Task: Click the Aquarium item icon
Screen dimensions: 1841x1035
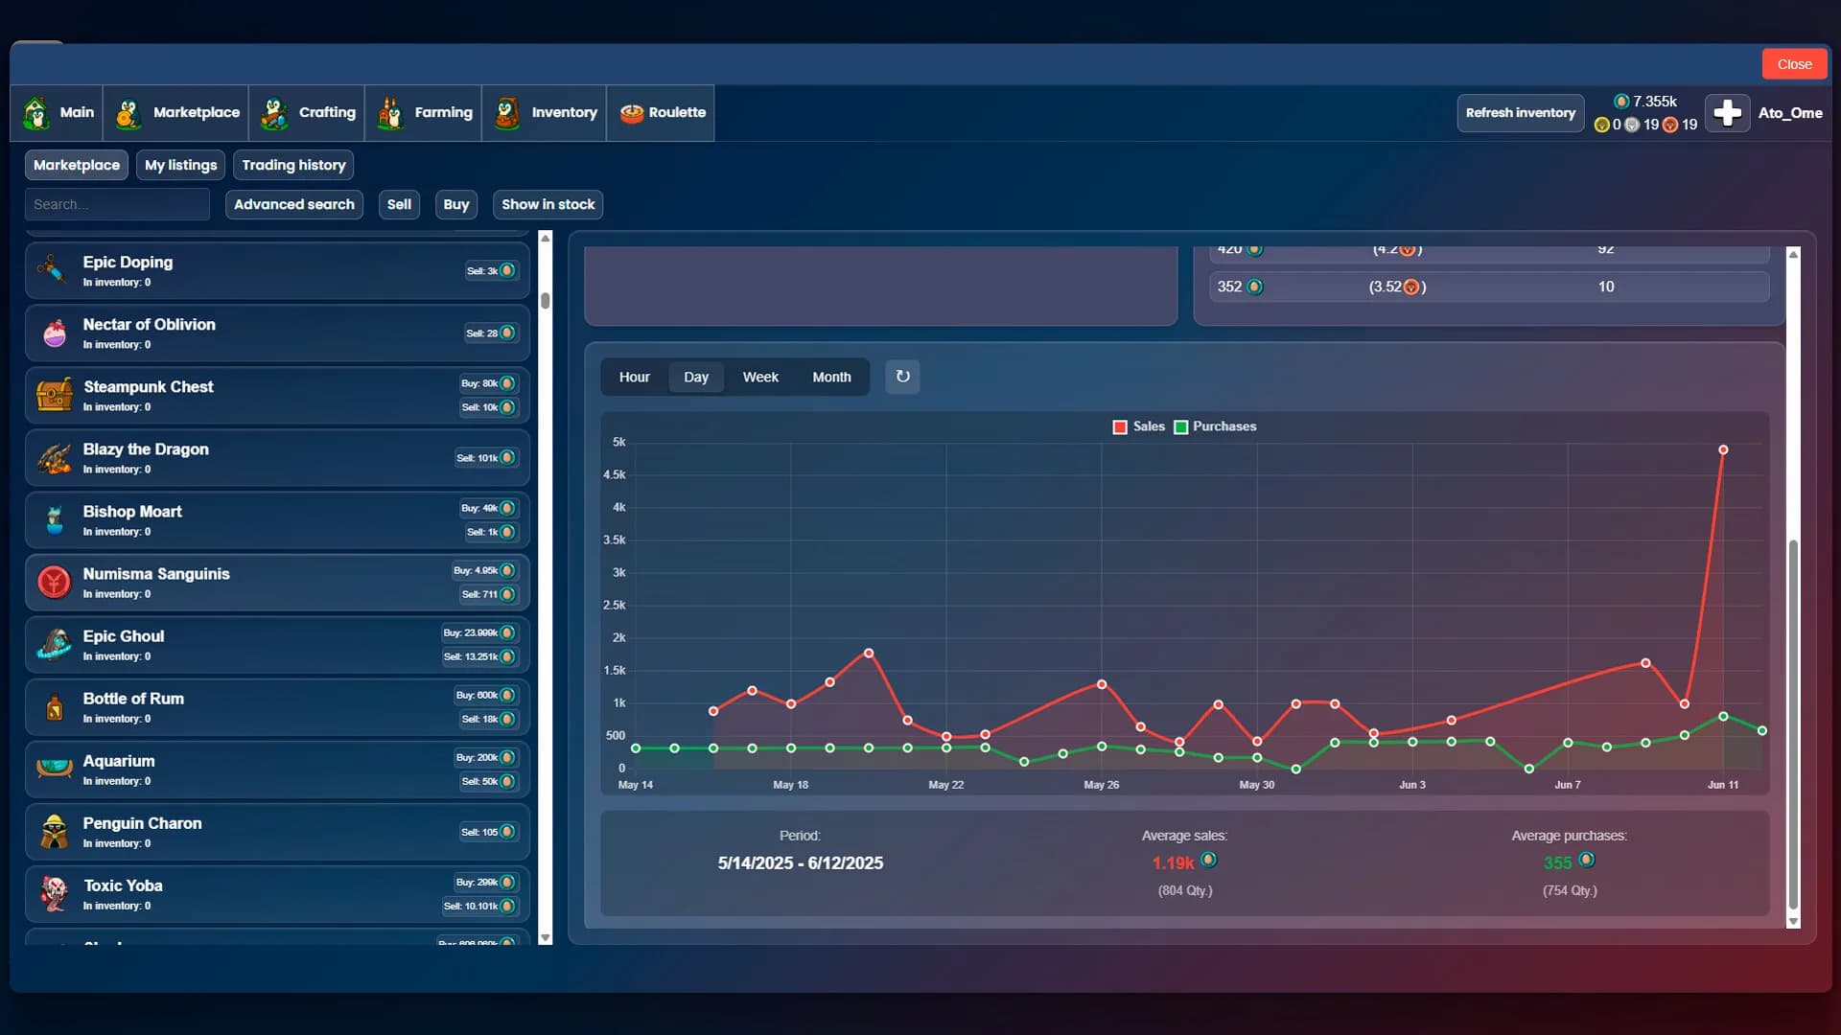Action: point(55,769)
